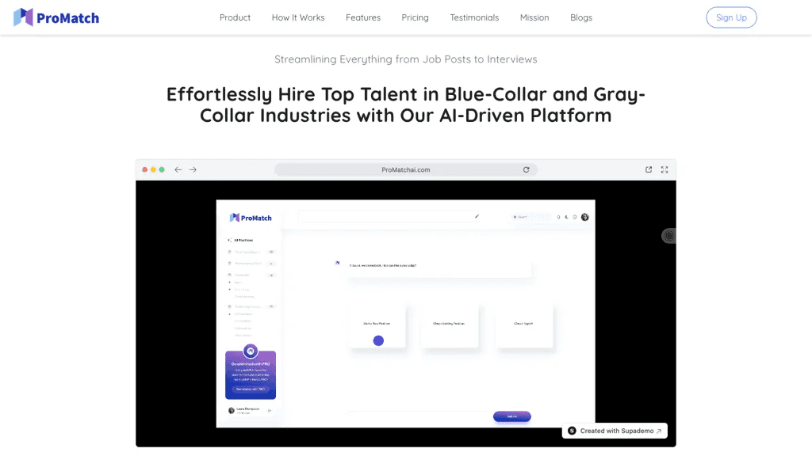Open demo in new window icon
This screenshot has height=456, width=812.
pos(649,169)
